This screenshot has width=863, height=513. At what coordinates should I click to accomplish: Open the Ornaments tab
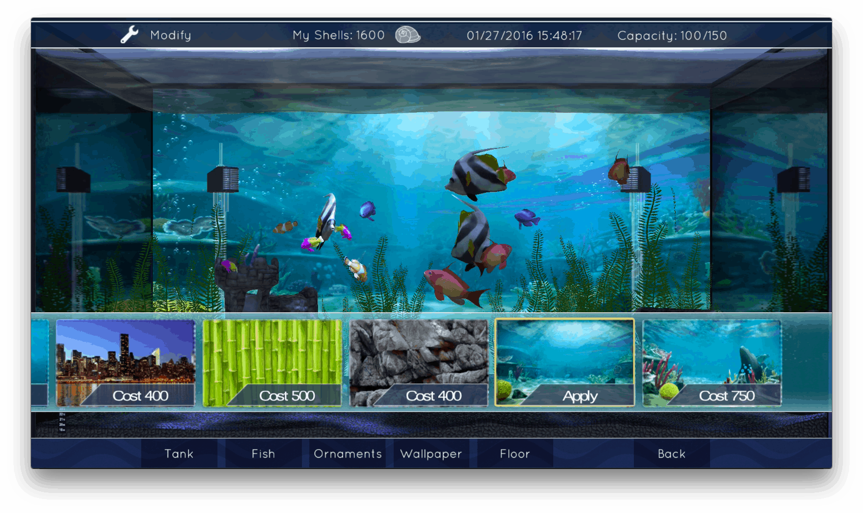pos(348,454)
